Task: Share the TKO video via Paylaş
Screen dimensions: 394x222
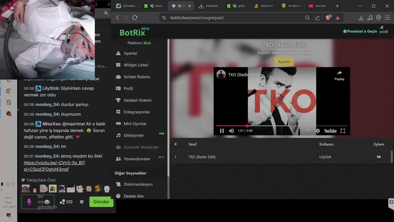Action: (x=339, y=75)
